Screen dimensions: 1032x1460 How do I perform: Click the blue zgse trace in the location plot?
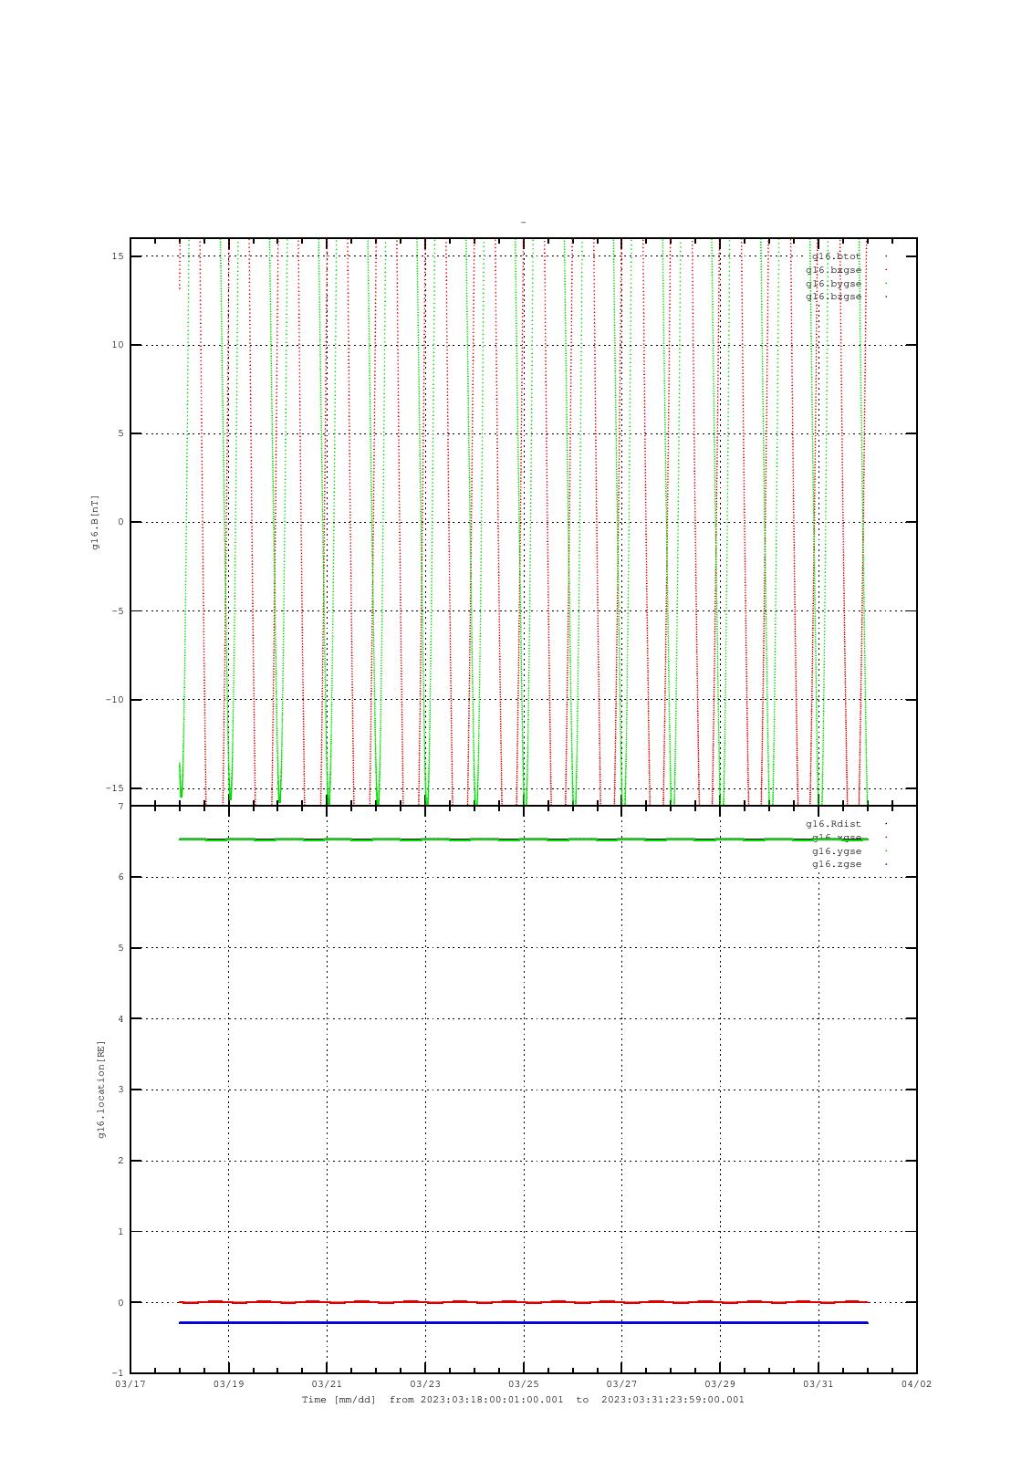coord(524,1322)
